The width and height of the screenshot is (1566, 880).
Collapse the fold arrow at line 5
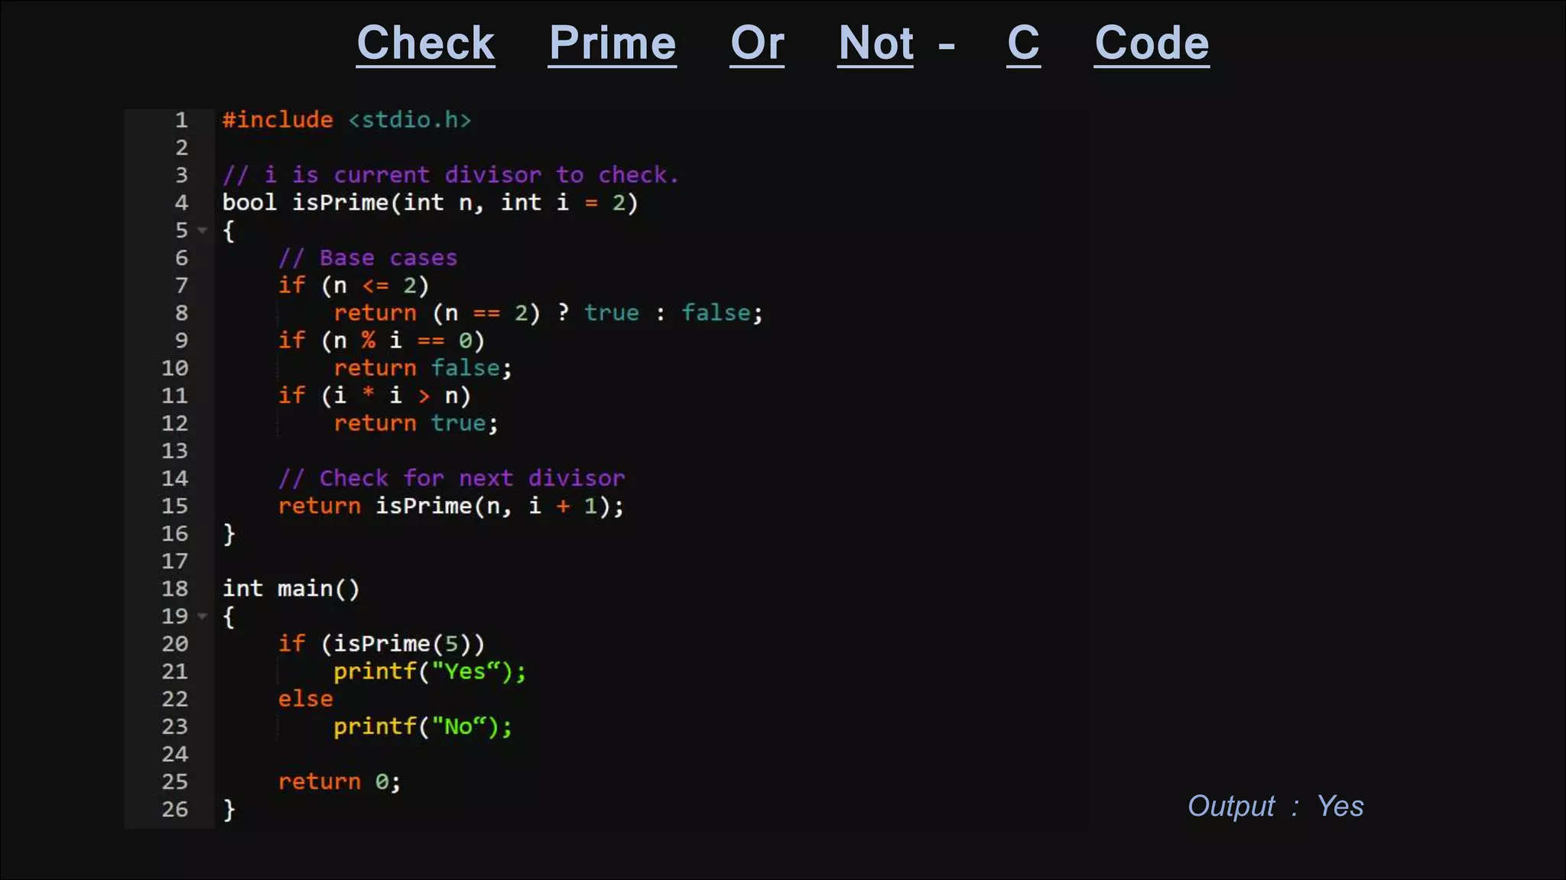202,230
